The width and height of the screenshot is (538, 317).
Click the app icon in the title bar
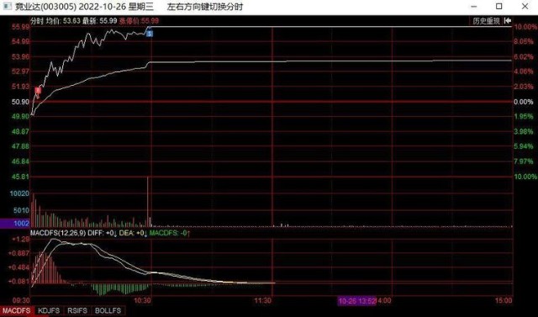pos(7,6)
